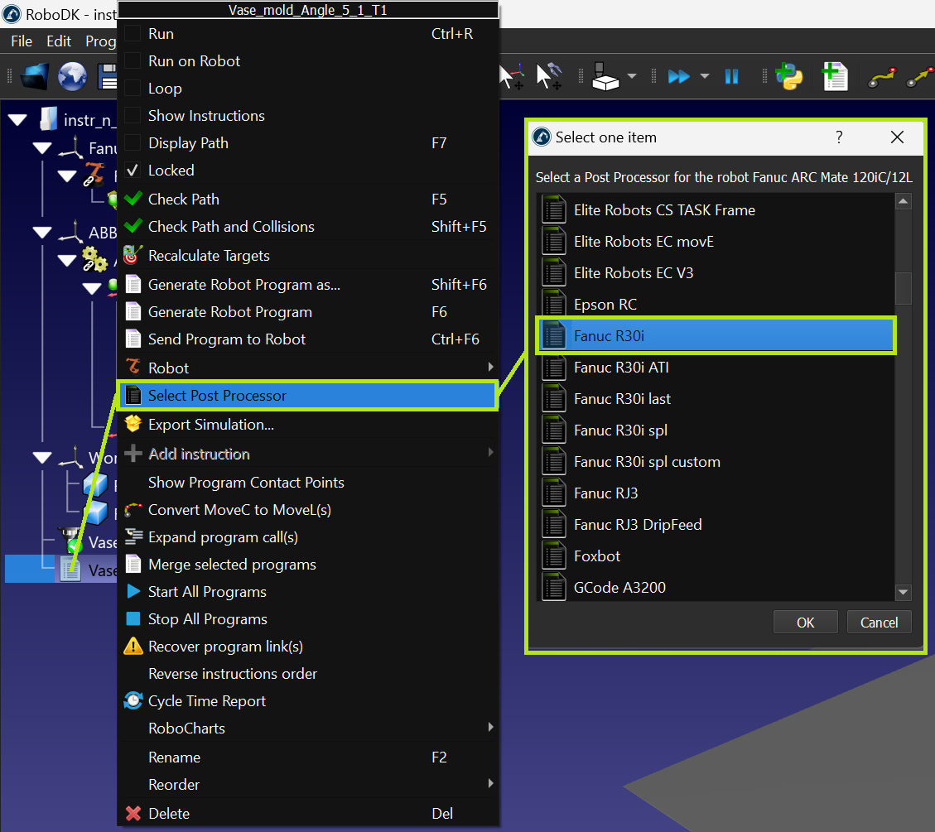935x832 pixels.
Task: Toggle Run on Robot checkbox
Action: (133, 61)
